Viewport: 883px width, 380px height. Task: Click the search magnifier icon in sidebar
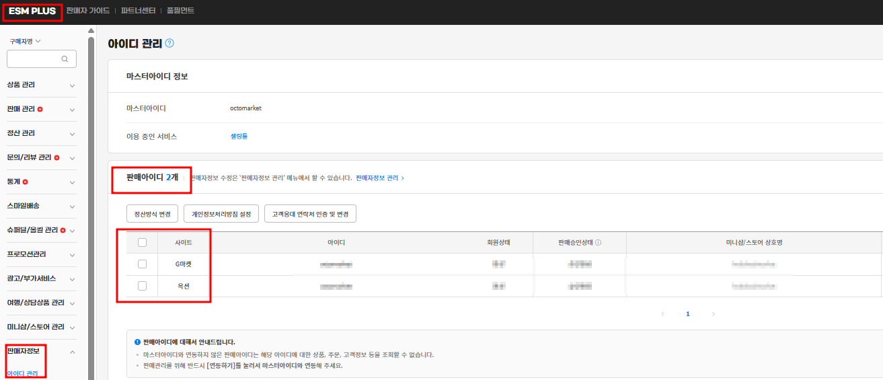coord(65,59)
